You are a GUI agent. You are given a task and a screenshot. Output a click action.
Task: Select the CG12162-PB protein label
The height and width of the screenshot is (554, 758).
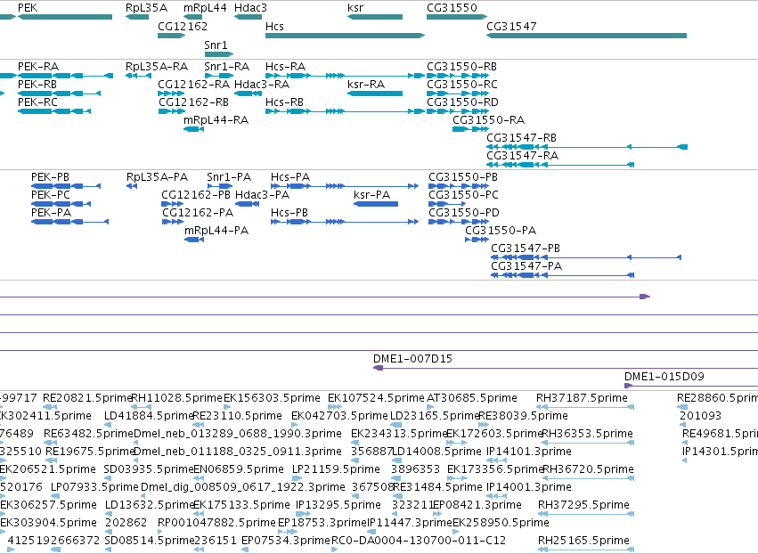pyautogui.click(x=196, y=195)
